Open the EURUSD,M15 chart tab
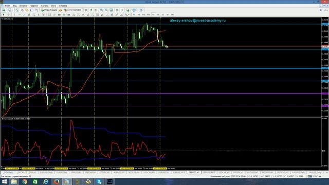 coord(178,173)
